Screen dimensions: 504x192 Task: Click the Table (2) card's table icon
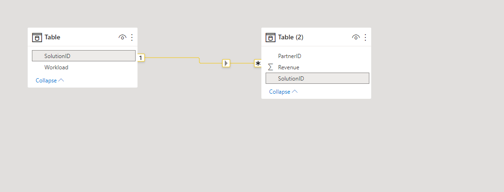(271, 37)
